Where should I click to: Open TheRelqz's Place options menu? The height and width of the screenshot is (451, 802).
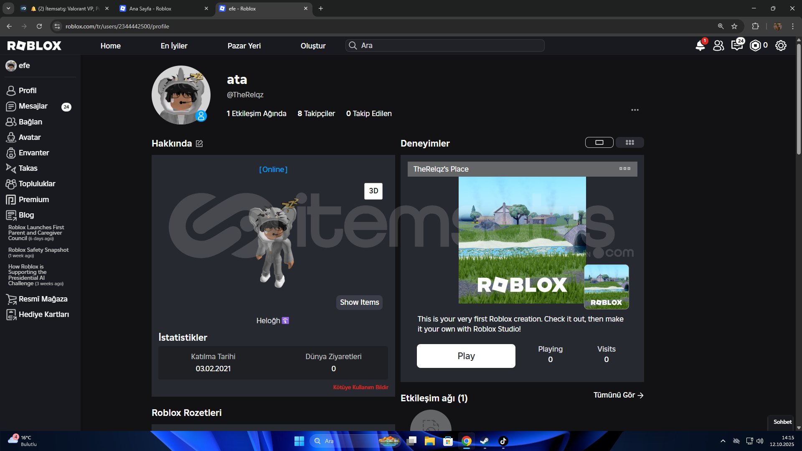point(624,169)
